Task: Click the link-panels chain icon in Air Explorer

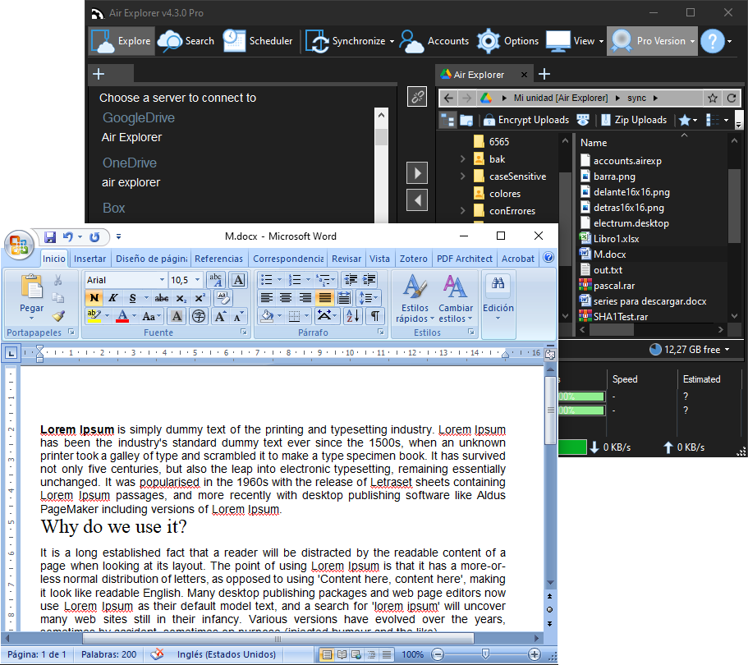Action: (x=417, y=97)
